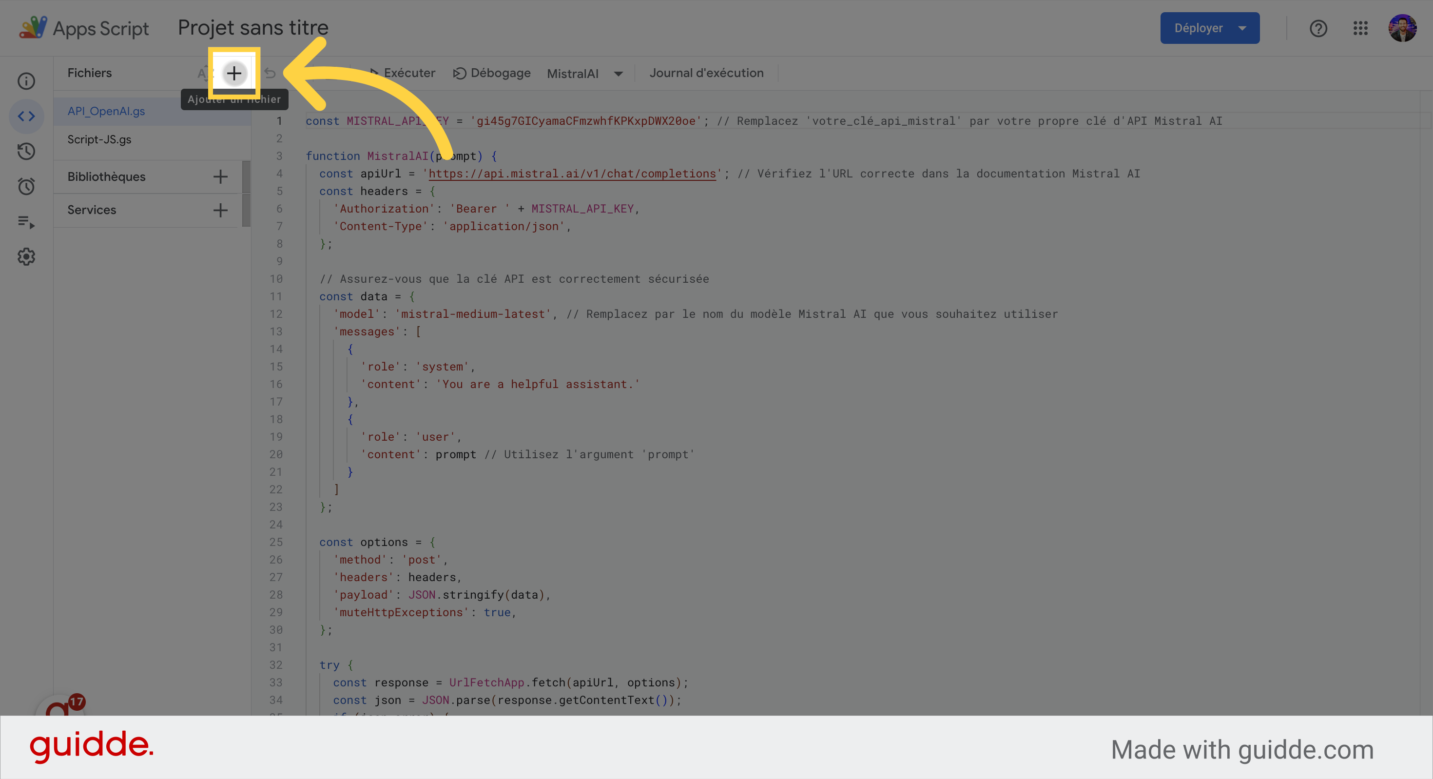Screen dimensions: 1433x779
Task: Click the undo arrow in toolbar
Action: [271, 73]
